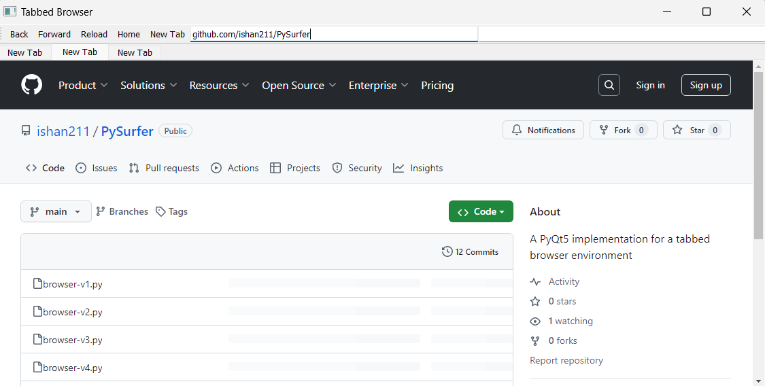This screenshot has height=386, width=765.
Task: Open browser-v3.py file
Action: pos(73,340)
